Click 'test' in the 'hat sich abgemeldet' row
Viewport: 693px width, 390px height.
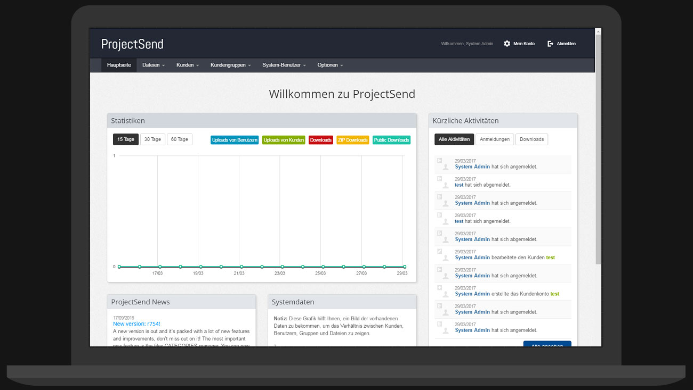(x=459, y=185)
